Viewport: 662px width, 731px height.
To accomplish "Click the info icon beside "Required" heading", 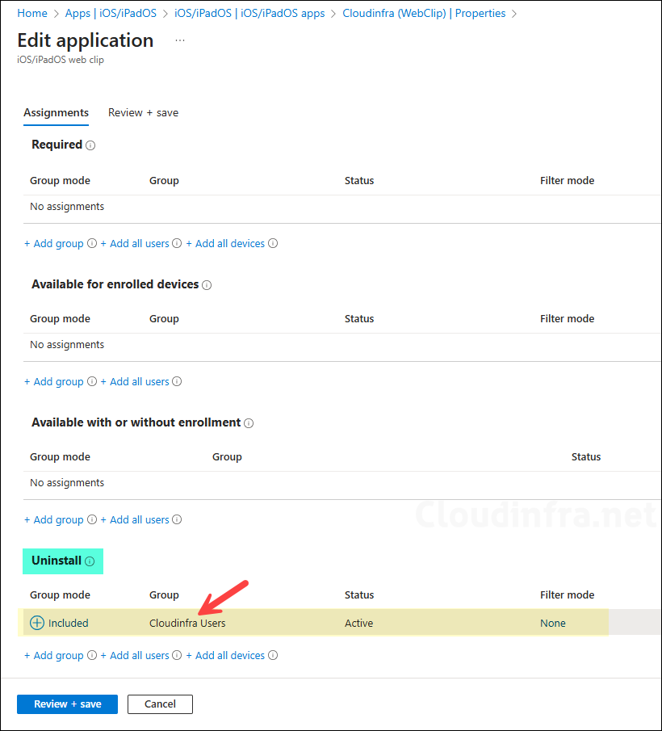I will [89, 145].
